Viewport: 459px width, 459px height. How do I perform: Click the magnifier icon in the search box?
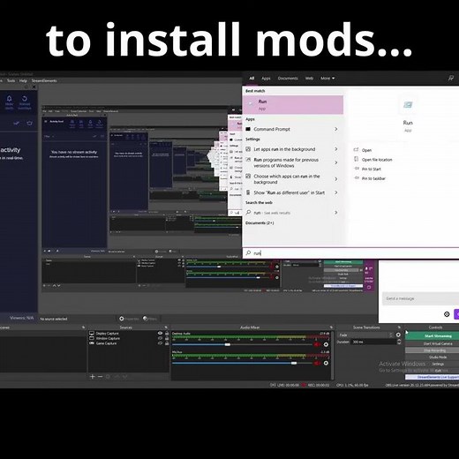(249, 253)
